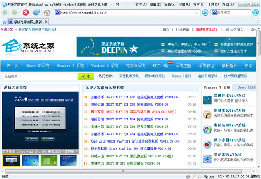Screen dimensions: 261x179
Task: Refresh the page with the reload icon
Action: point(36,12)
